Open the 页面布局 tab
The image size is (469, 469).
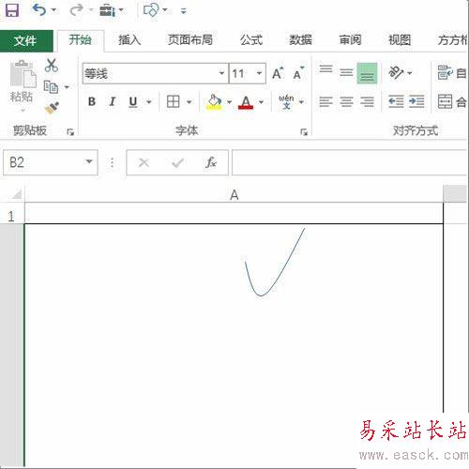point(190,40)
